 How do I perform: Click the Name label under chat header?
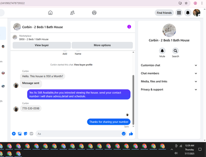pyautogui.click(x=78, y=54)
